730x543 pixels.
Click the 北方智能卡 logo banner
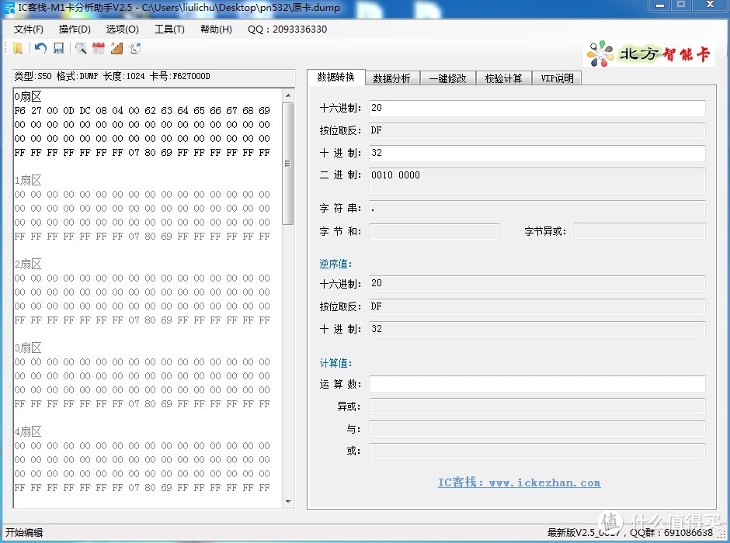pos(649,54)
